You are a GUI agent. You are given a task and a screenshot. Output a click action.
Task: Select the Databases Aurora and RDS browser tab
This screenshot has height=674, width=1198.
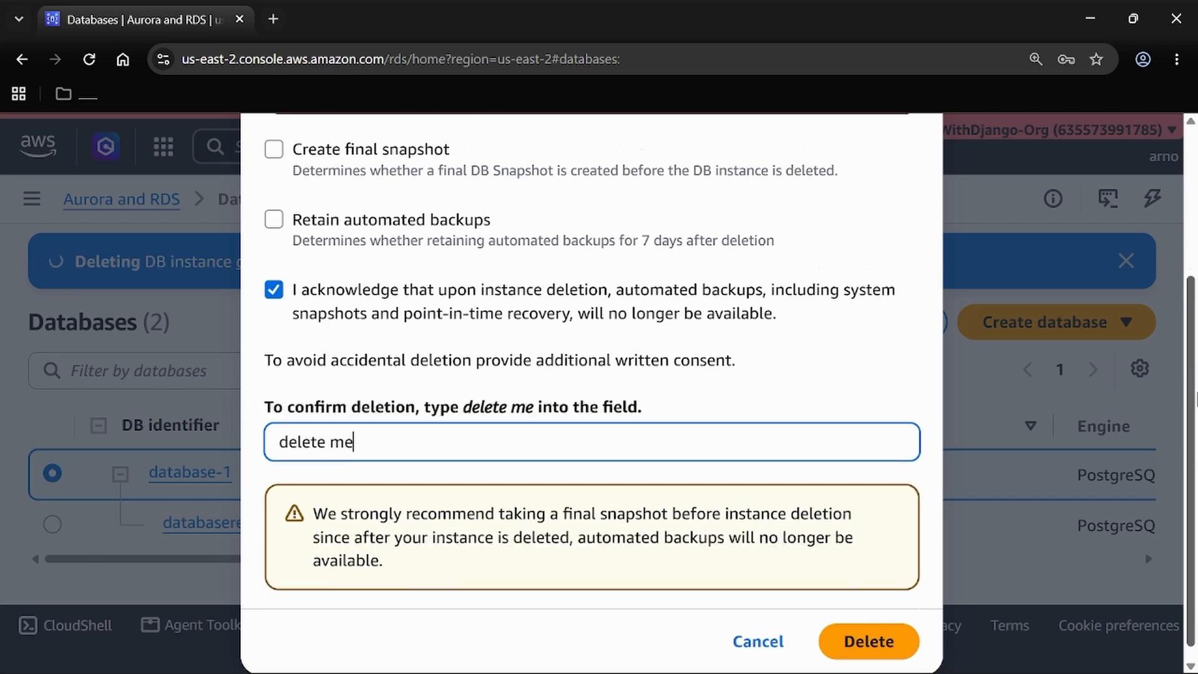(146, 19)
